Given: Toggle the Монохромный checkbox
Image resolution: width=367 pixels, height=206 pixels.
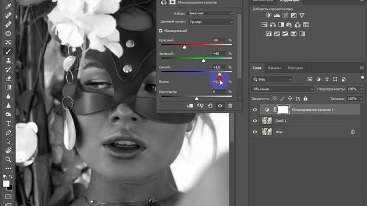Looking at the screenshot, I should click(x=161, y=30).
